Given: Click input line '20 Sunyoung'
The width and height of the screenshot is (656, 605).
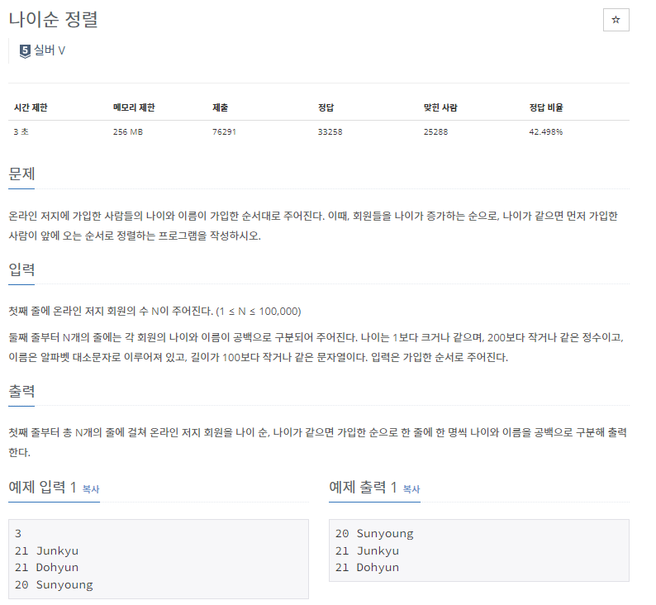Looking at the screenshot, I should point(54,584).
